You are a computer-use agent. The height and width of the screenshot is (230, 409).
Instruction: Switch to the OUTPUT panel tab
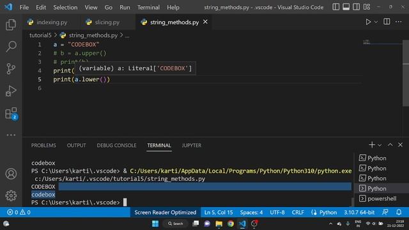click(x=76, y=145)
